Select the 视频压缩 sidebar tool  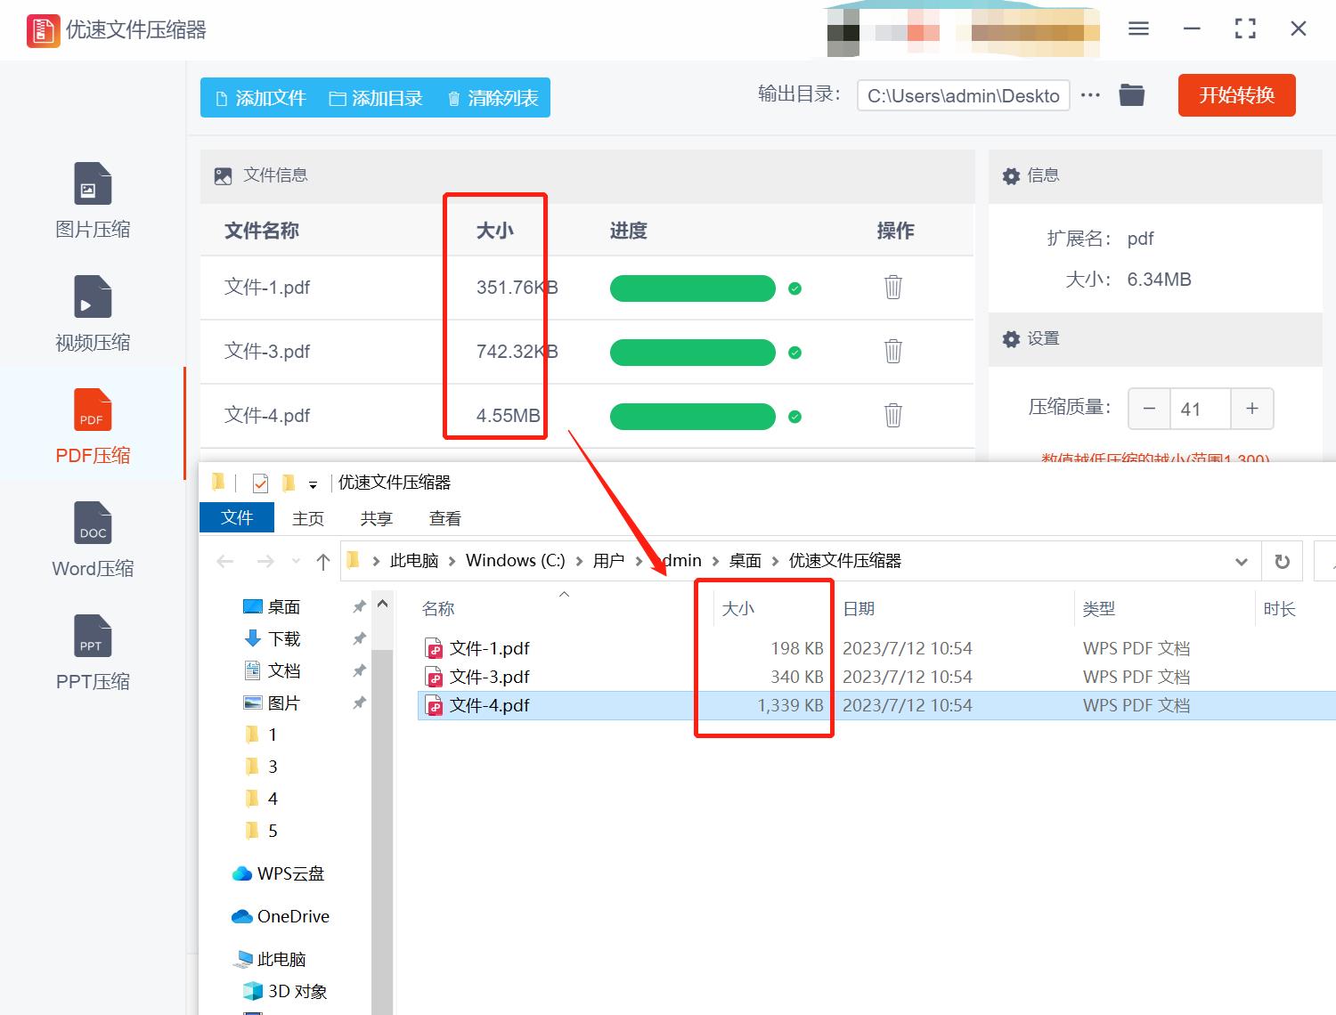(x=92, y=312)
